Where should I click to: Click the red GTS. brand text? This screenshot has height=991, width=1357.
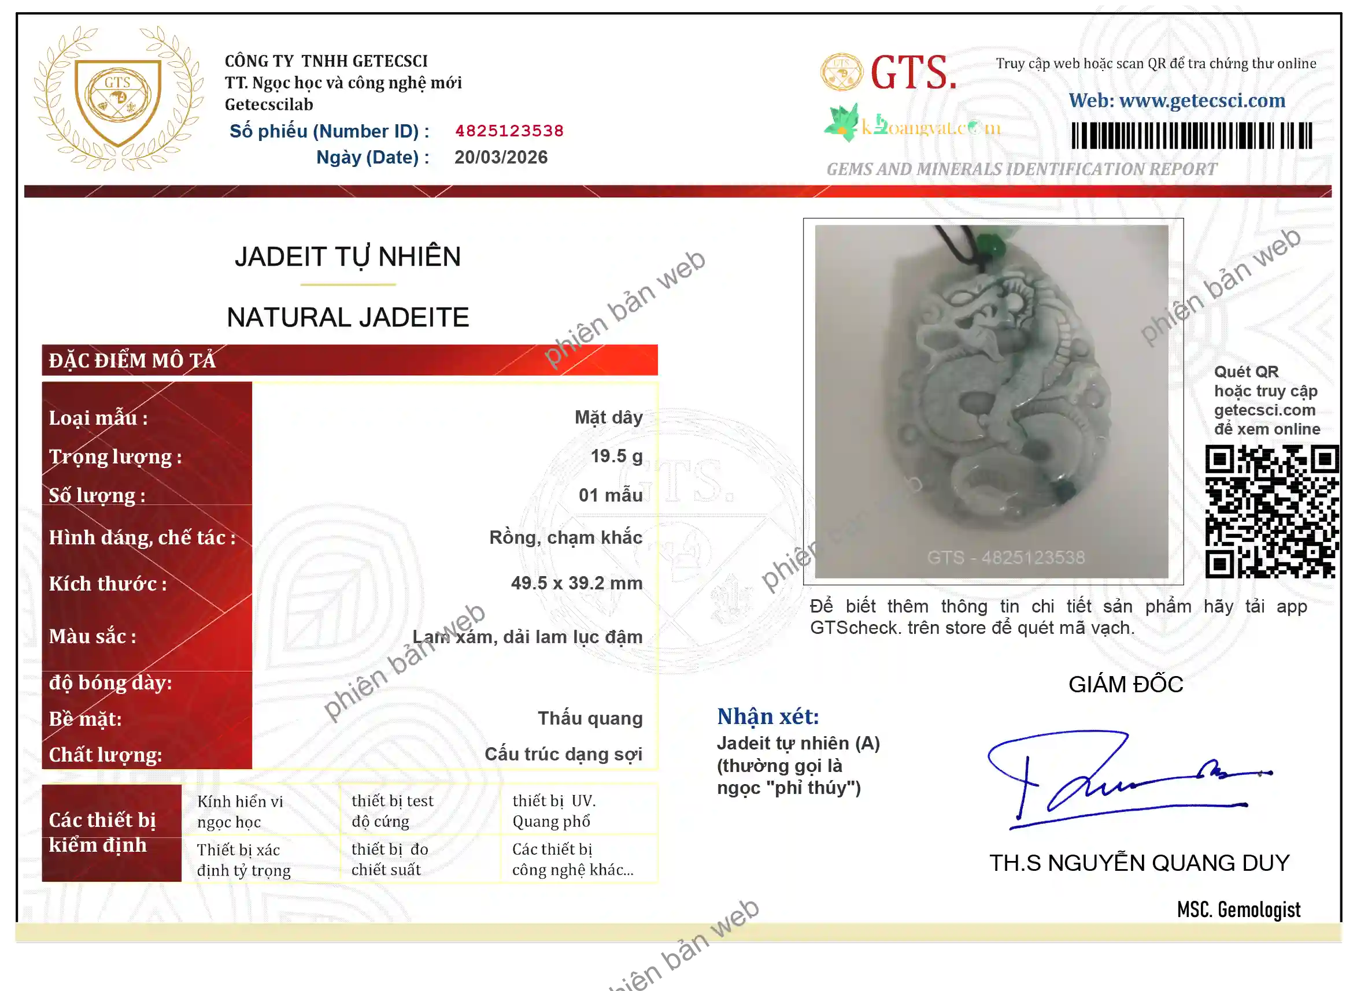coord(913,73)
